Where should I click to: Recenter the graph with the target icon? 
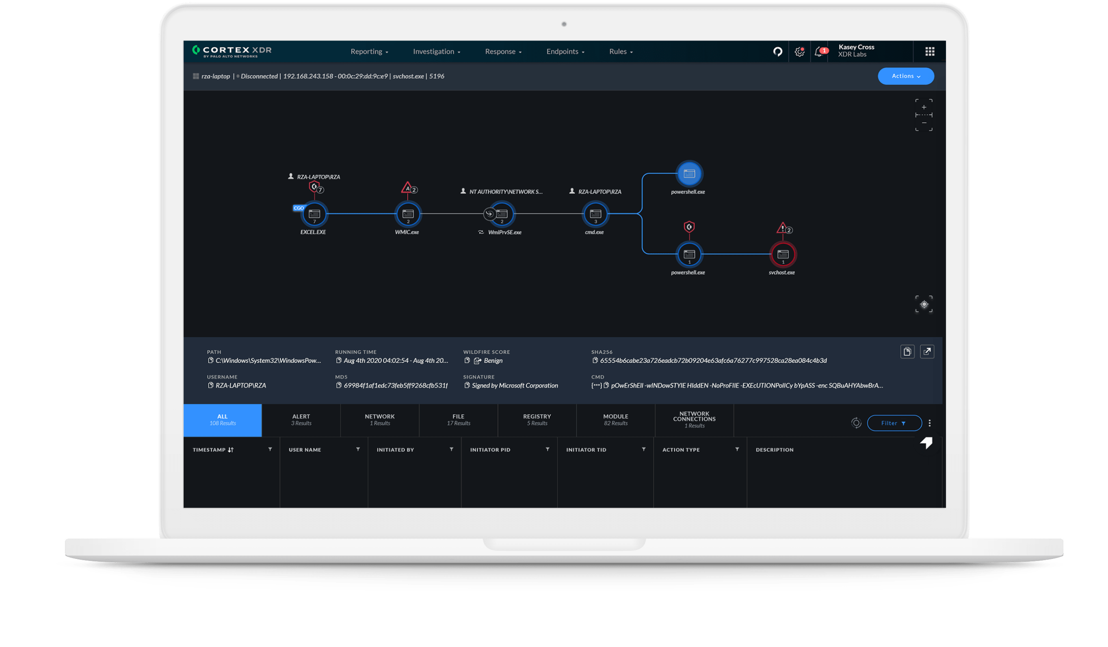924,304
